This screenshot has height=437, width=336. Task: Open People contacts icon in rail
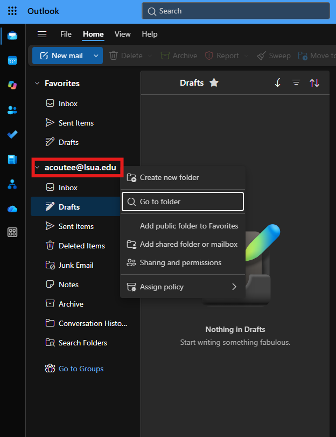coord(12,110)
